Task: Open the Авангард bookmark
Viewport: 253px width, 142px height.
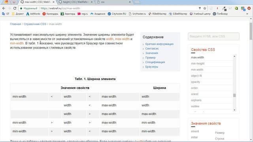Action: (68, 14)
